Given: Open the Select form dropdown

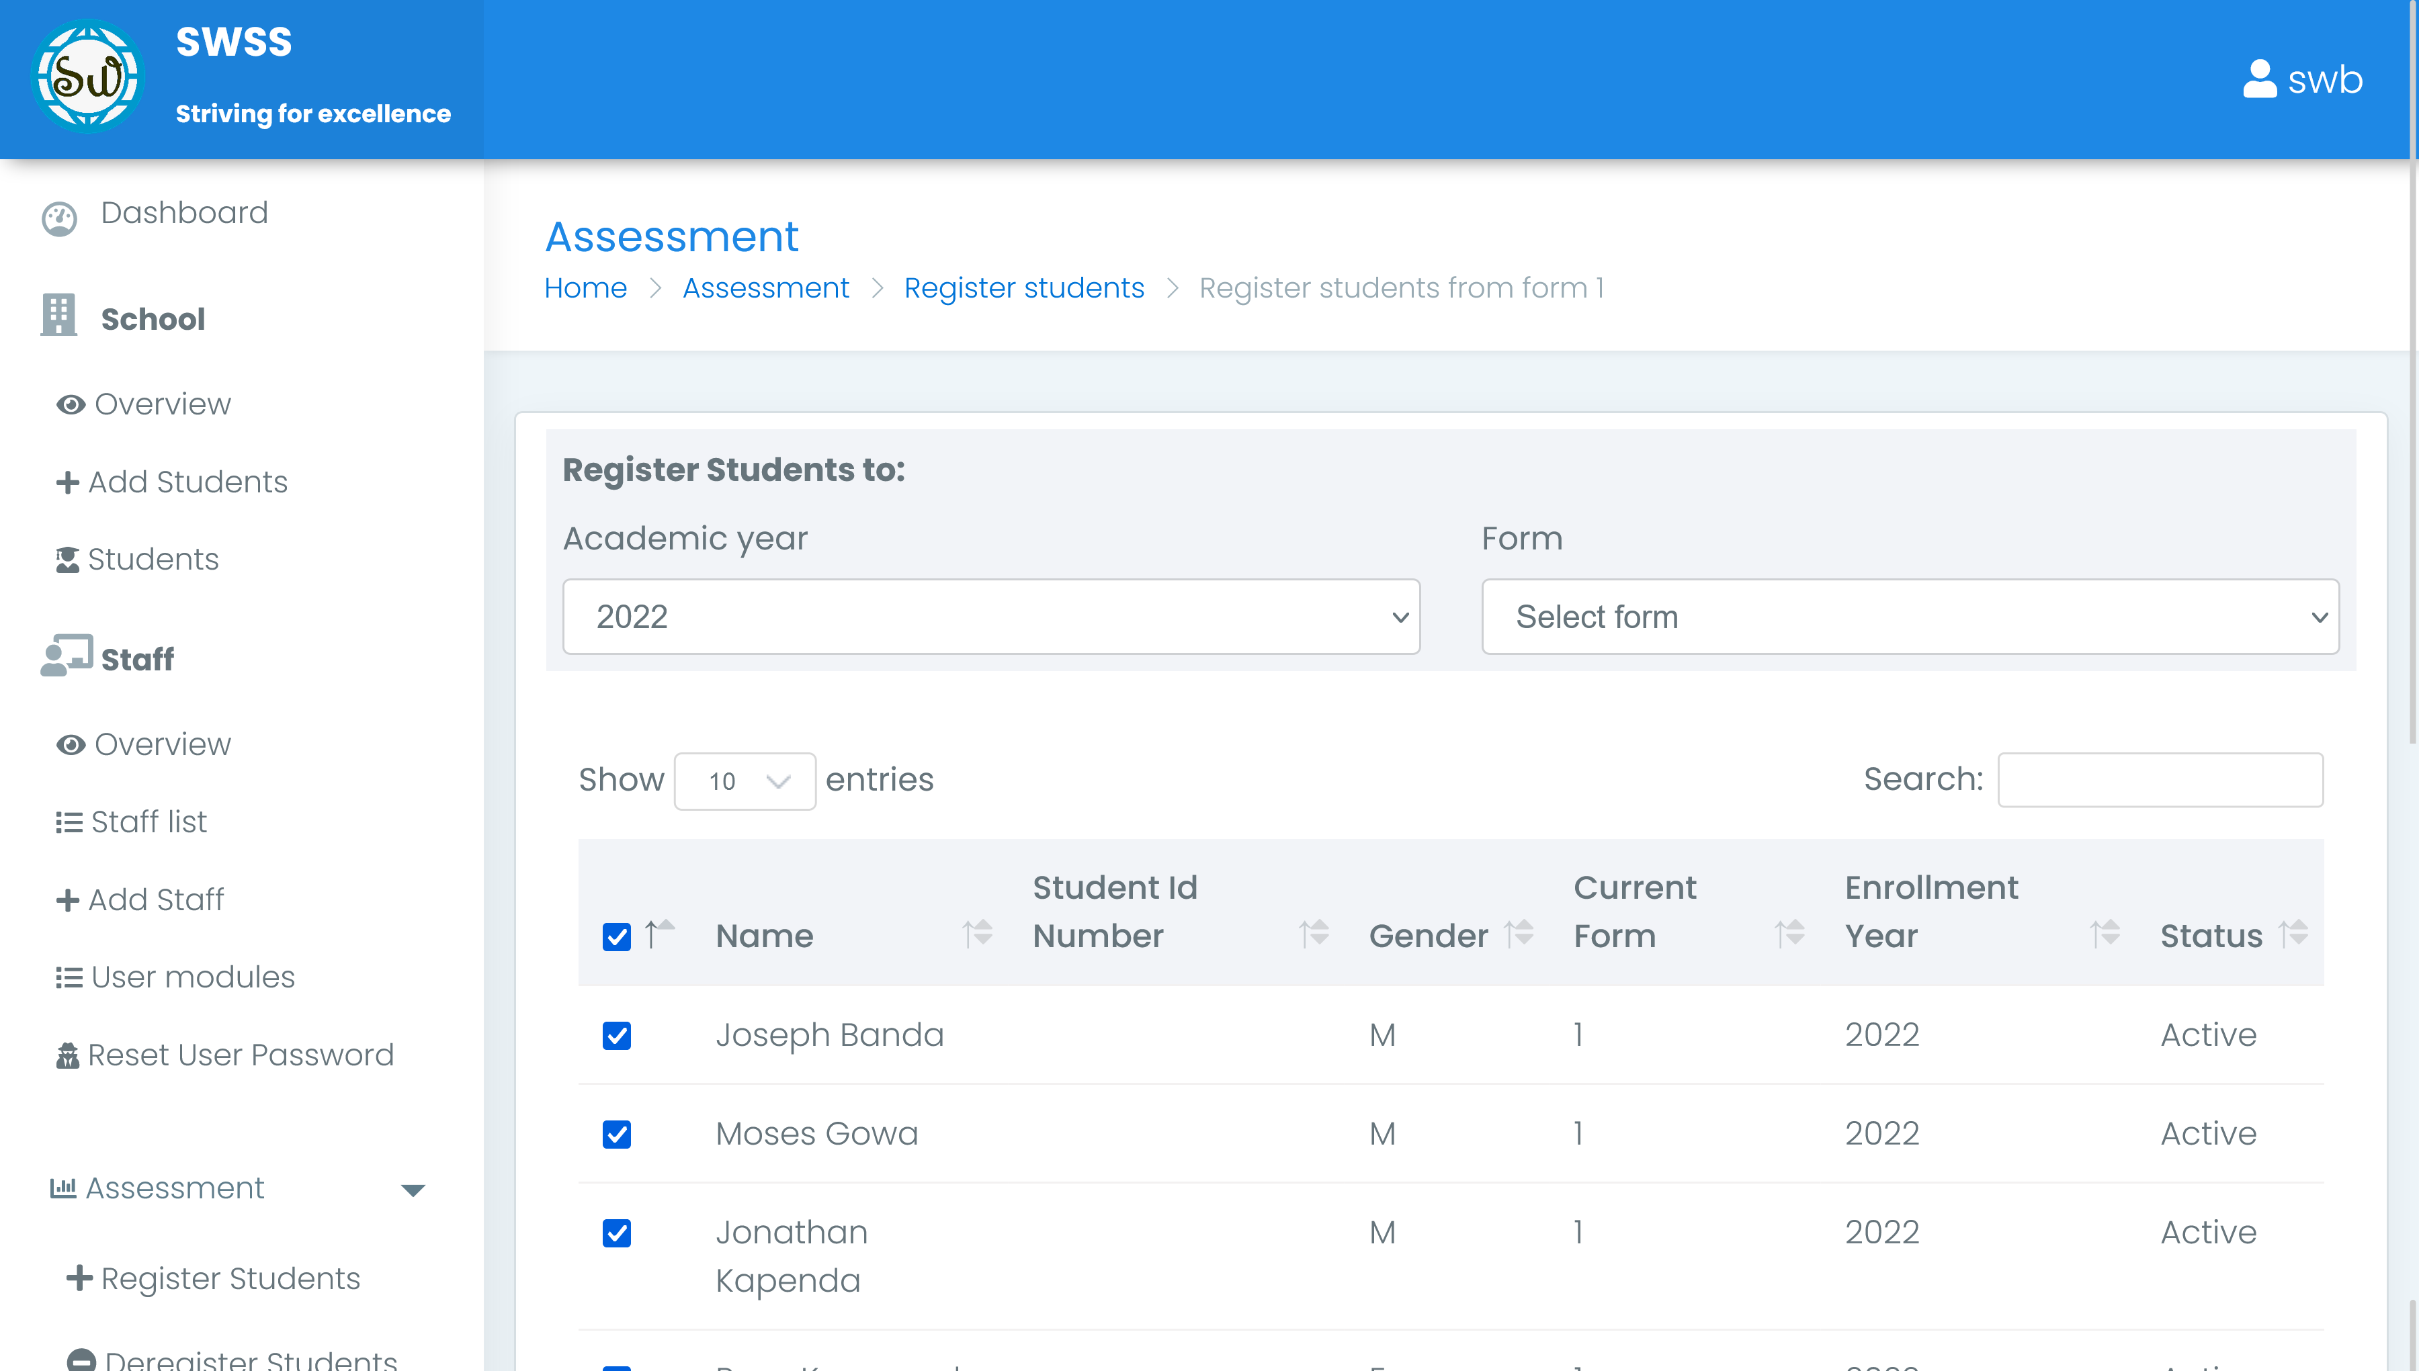Looking at the screenshot, I should [1908, 617].
